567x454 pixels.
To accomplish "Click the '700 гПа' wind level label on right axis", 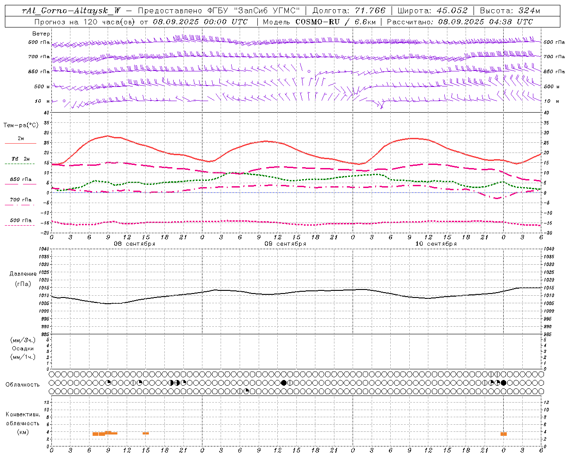I will pos(554,57).
